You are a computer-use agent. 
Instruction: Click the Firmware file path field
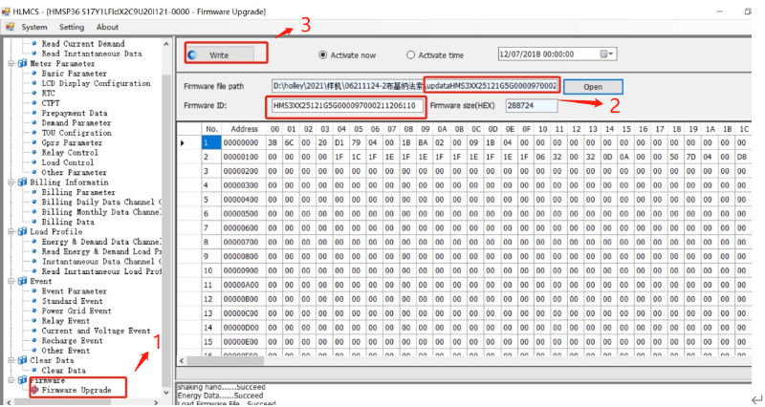click(x=415, y=86)
